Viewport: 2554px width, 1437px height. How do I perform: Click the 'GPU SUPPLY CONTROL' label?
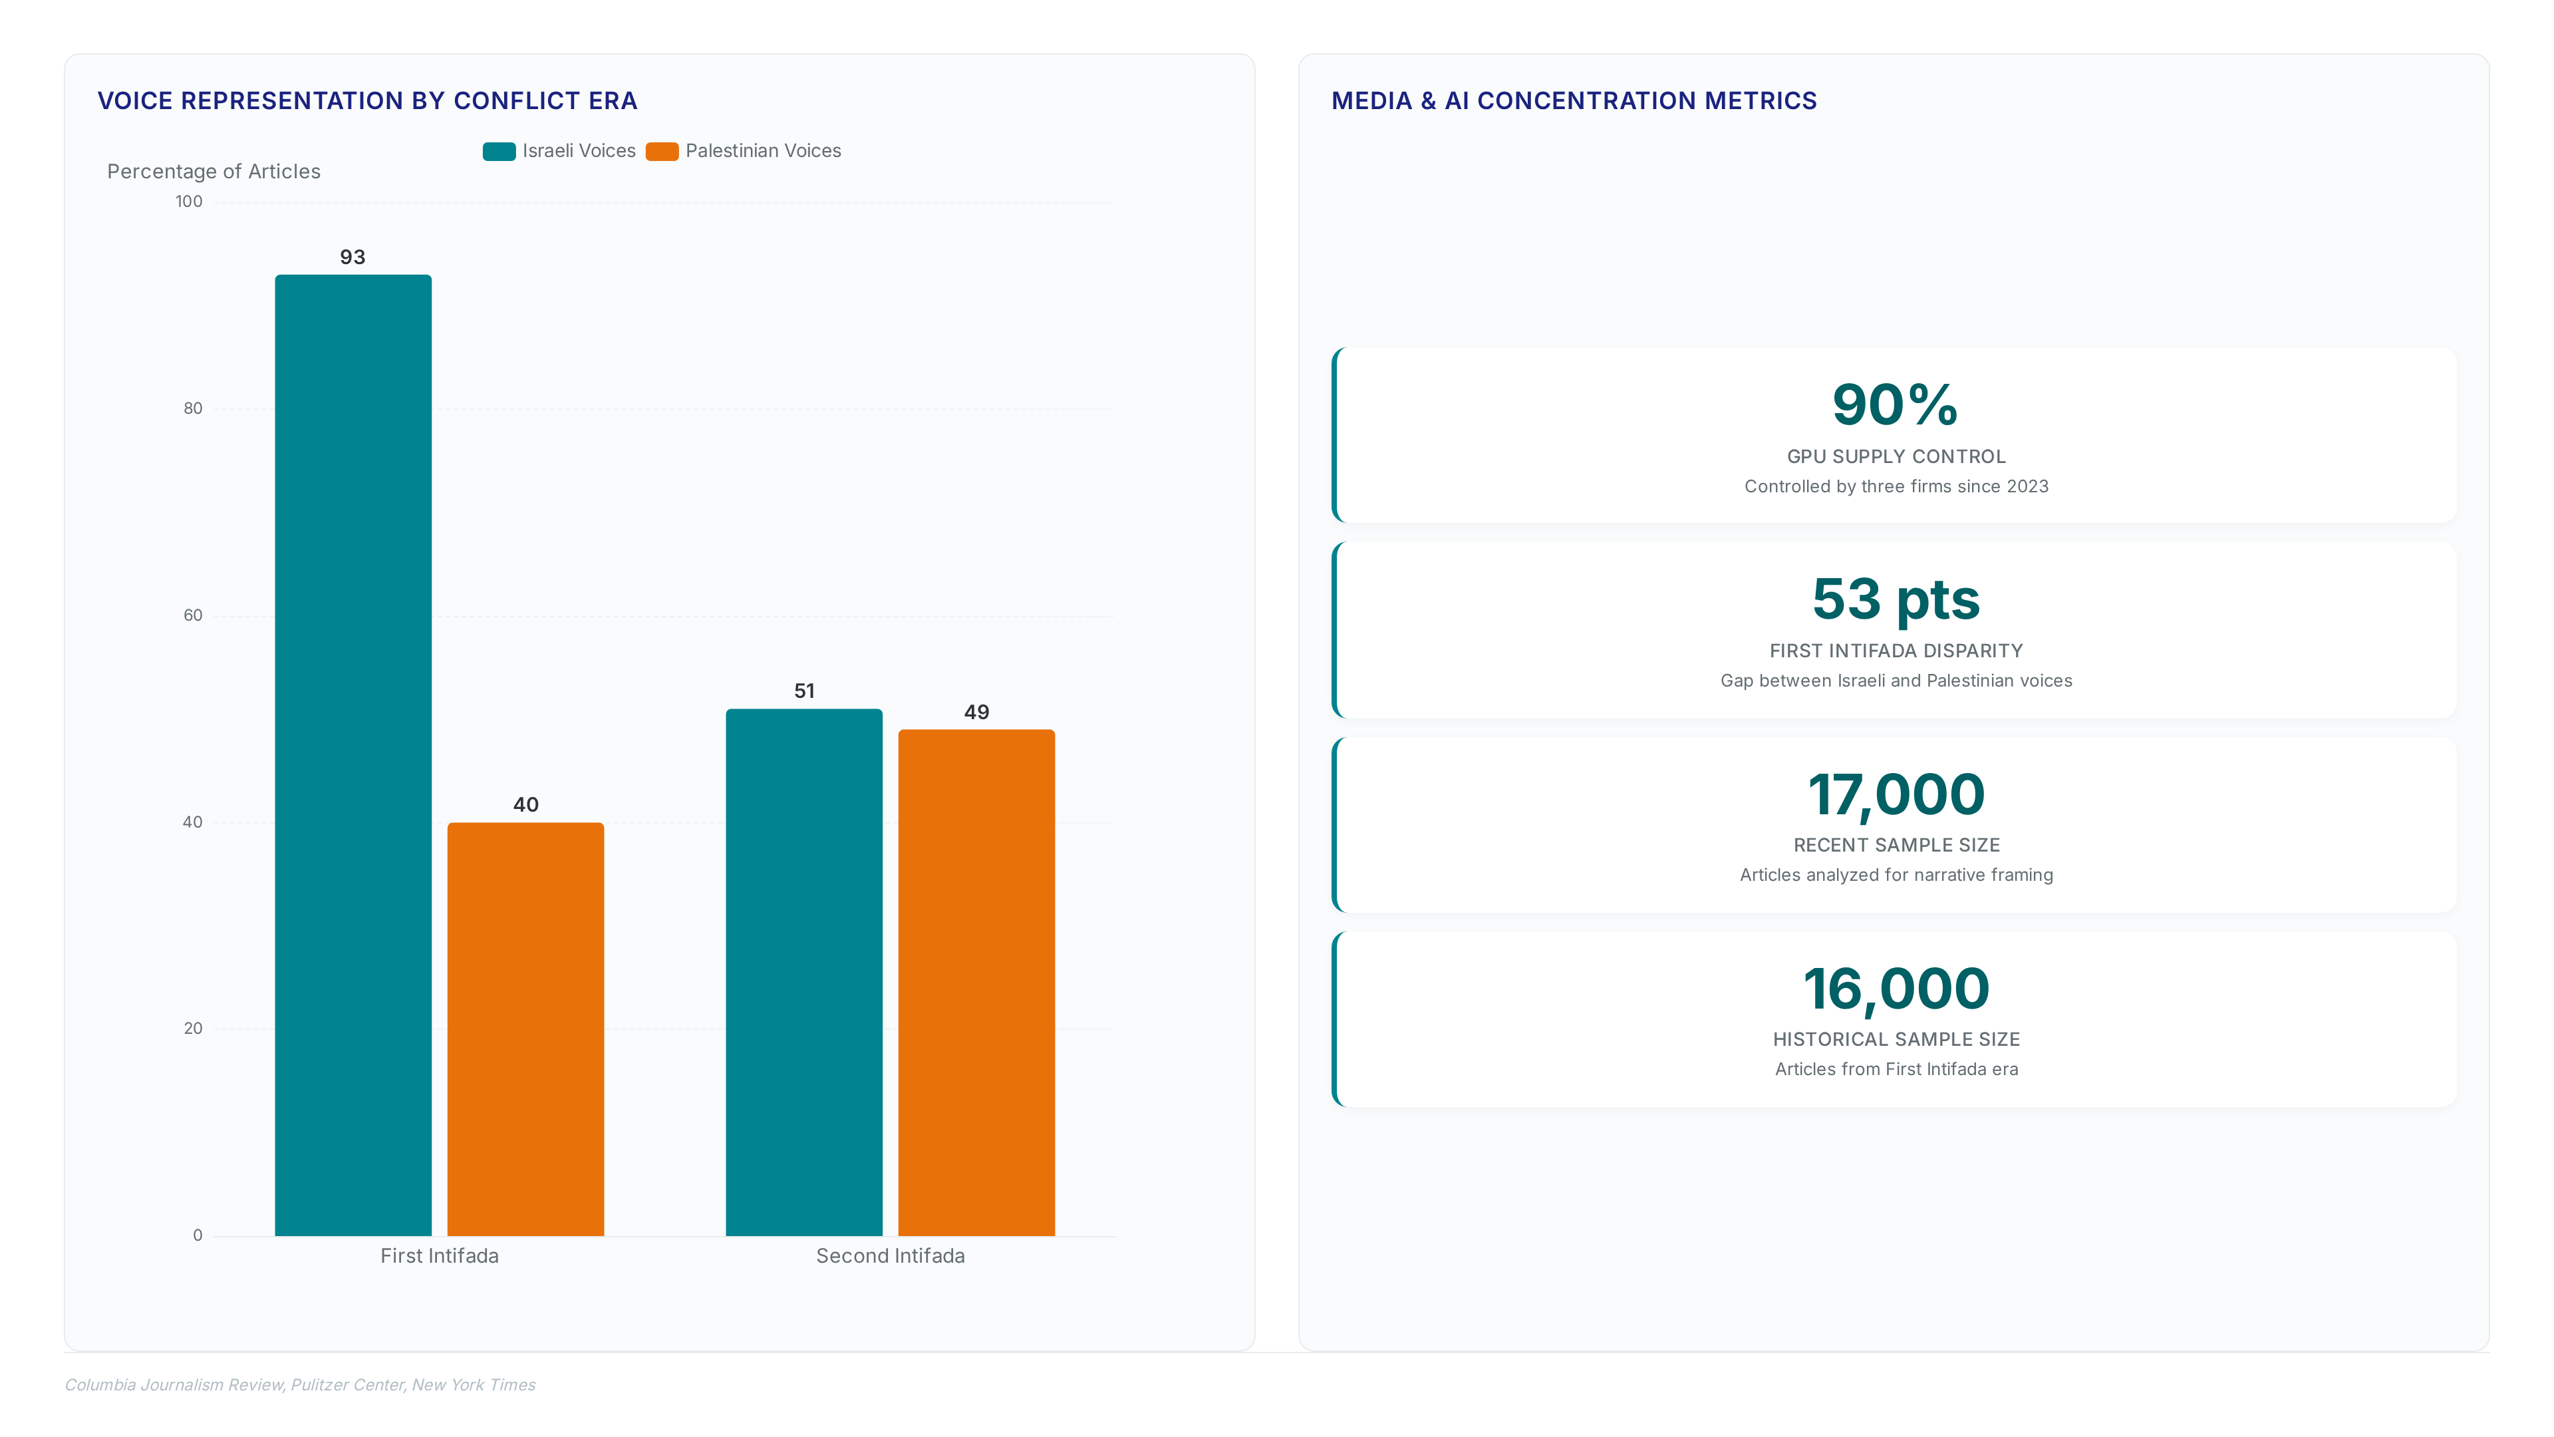pos(1896,456)
